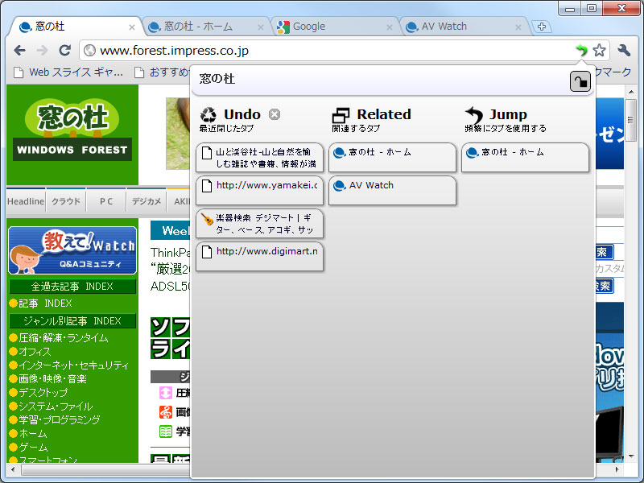
Task: Close the 窓の杜 - ホーム tab
Action: click(260, 27)
